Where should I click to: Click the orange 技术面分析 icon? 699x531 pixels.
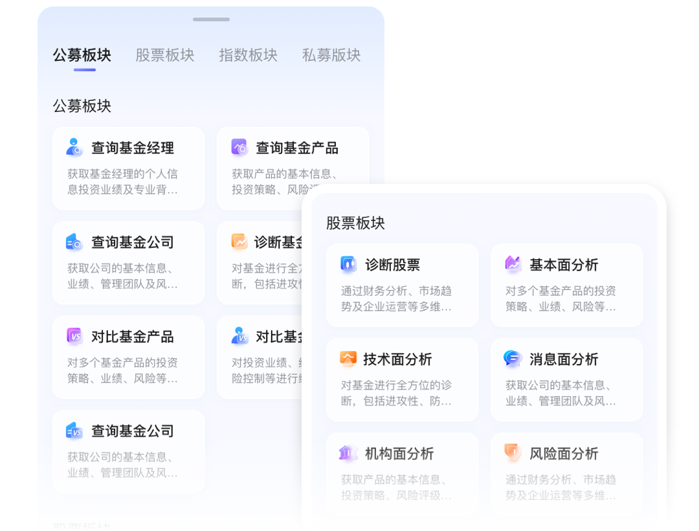click(348, 359)
